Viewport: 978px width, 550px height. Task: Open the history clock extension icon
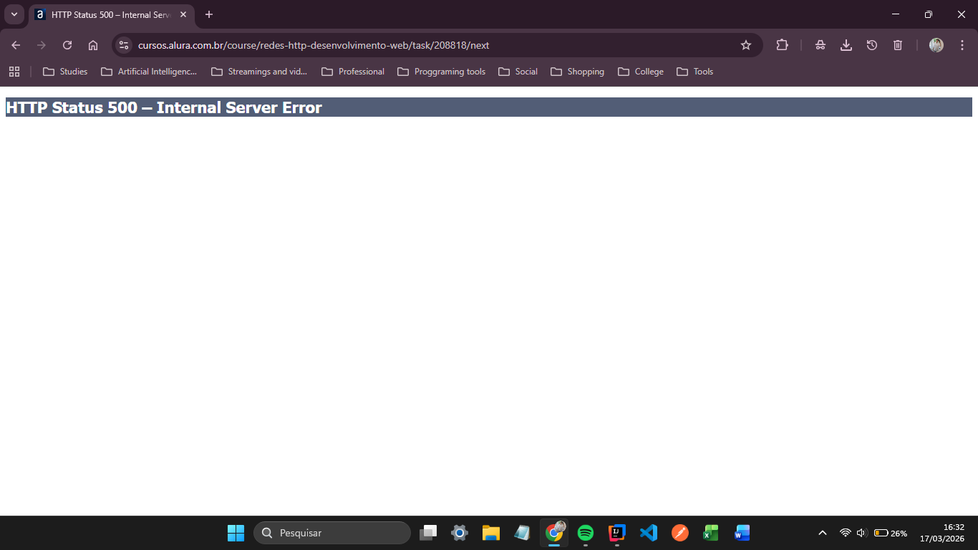pos(872,45)
